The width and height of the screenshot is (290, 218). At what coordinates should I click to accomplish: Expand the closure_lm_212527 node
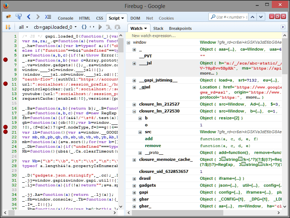(134, 104)
